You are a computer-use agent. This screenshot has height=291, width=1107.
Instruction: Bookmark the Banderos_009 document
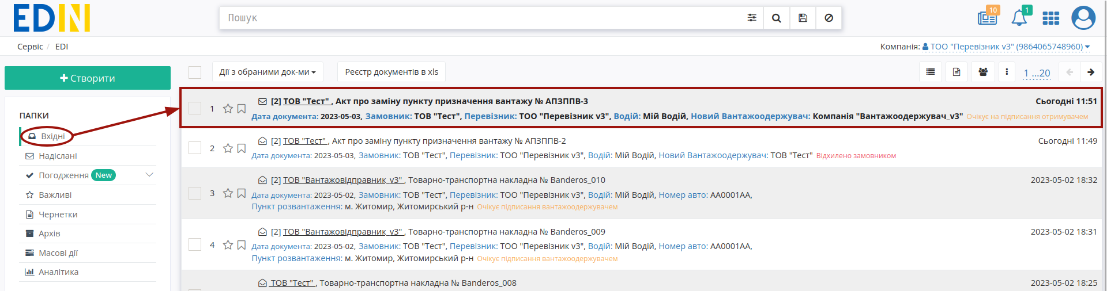[242, 245]
